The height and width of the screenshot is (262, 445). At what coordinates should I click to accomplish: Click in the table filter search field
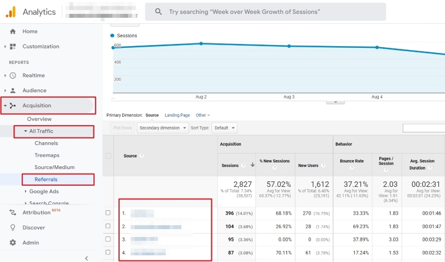pos(424,128)
